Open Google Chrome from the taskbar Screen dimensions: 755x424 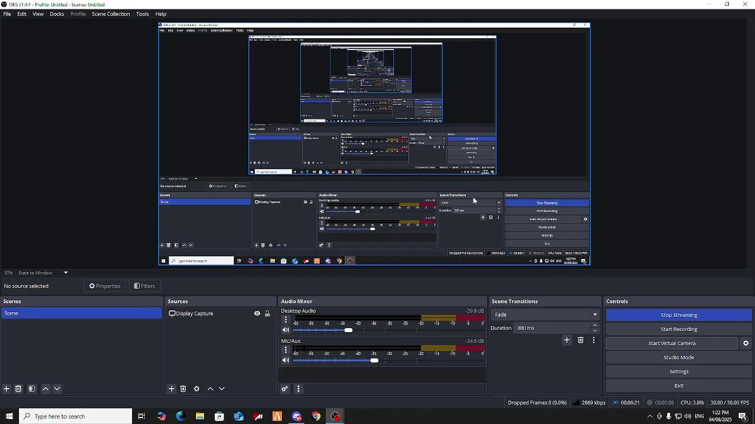316,416
